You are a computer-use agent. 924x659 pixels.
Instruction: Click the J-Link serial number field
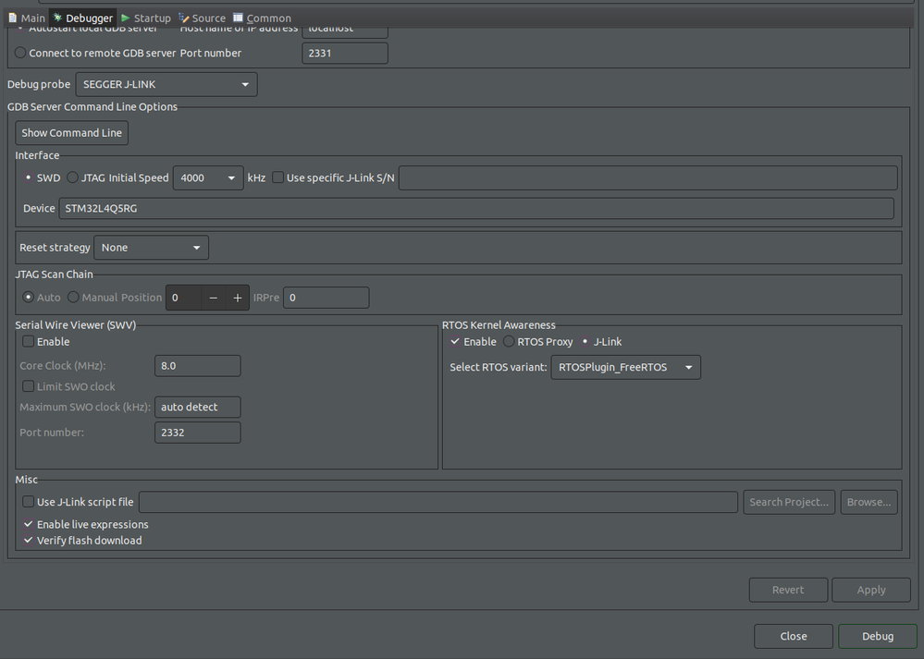647,177
